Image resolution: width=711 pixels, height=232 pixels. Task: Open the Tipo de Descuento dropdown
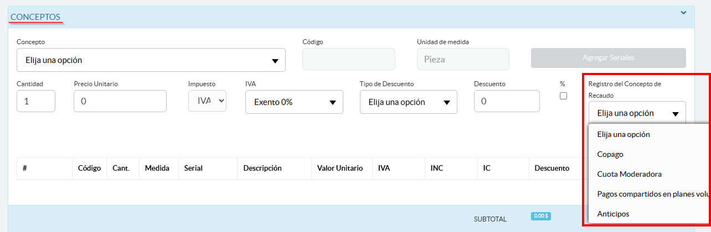click(x=408, y=102)
